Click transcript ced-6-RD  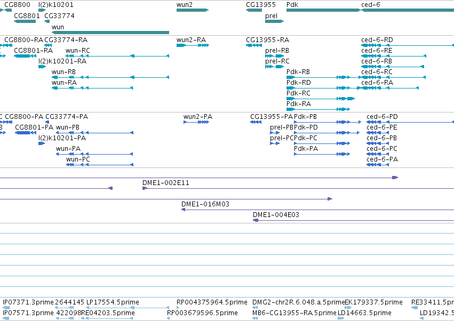[x=408, y=45]
